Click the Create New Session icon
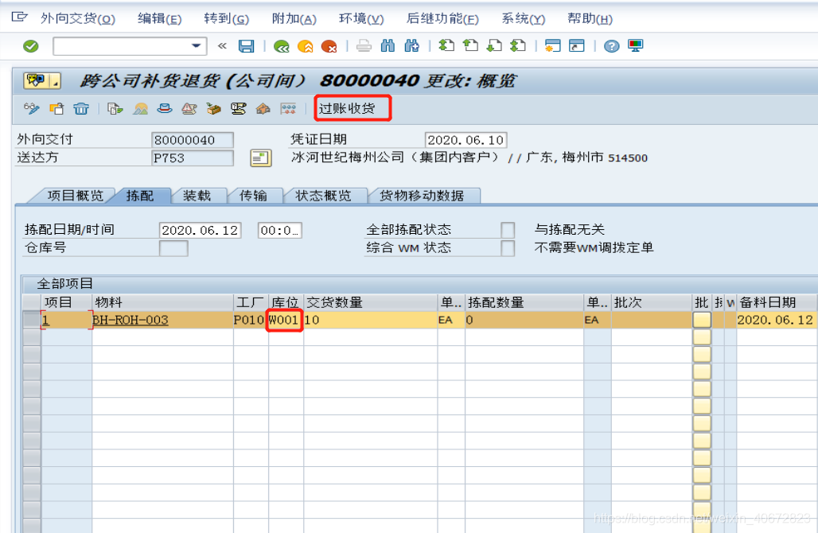The height and width of the screenshot is (533, 818). [552, 46]
